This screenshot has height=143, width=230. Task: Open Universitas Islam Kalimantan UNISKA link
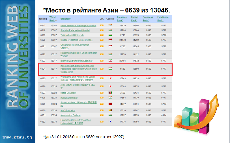pos(75,46)
